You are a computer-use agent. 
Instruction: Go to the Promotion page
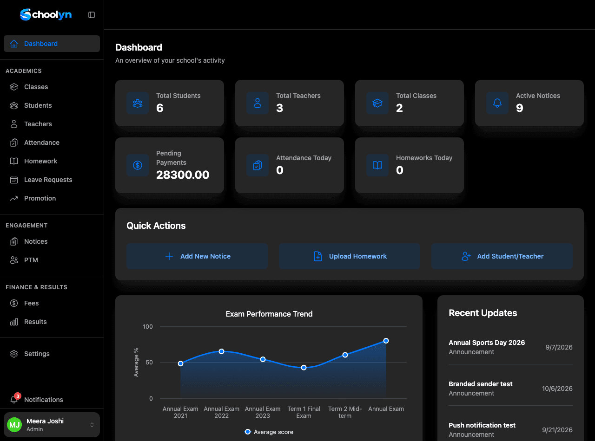(52, 198)
